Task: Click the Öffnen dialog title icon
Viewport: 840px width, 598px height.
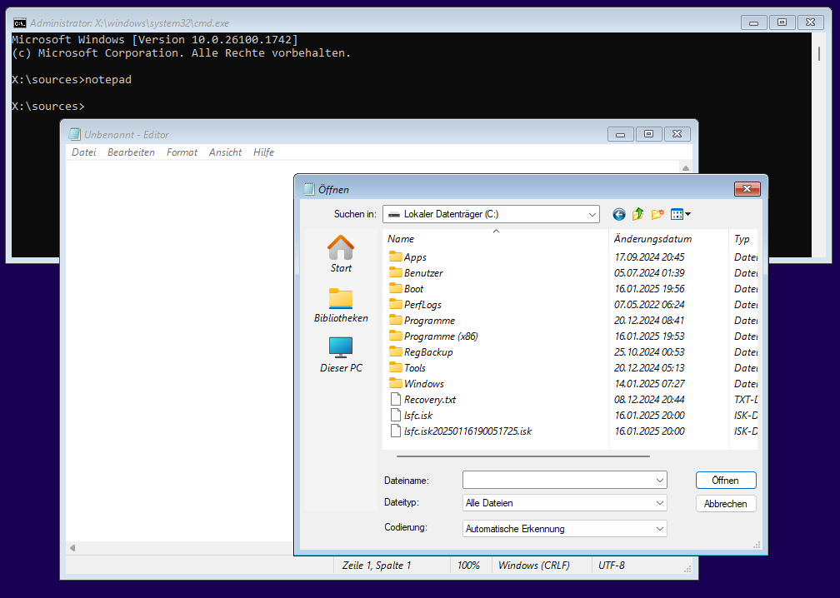Action: (309, 189)
